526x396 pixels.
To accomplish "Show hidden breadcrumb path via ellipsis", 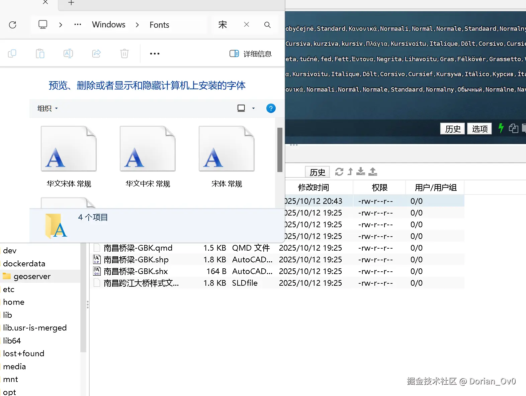I will (78, 25).
